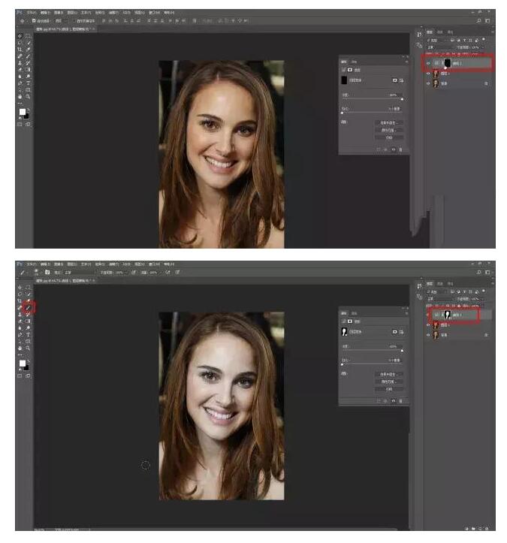Select the Hand tool in the upper screenshot
Screen dimensions: 507x543
(20, 97)
